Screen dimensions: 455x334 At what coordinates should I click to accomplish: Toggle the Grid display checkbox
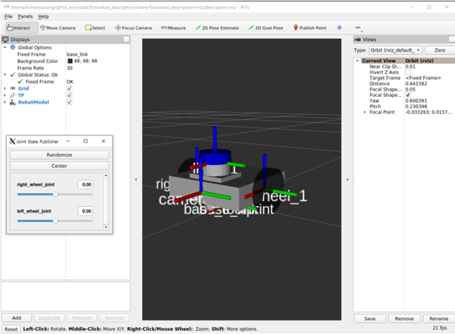click(69, 89)
